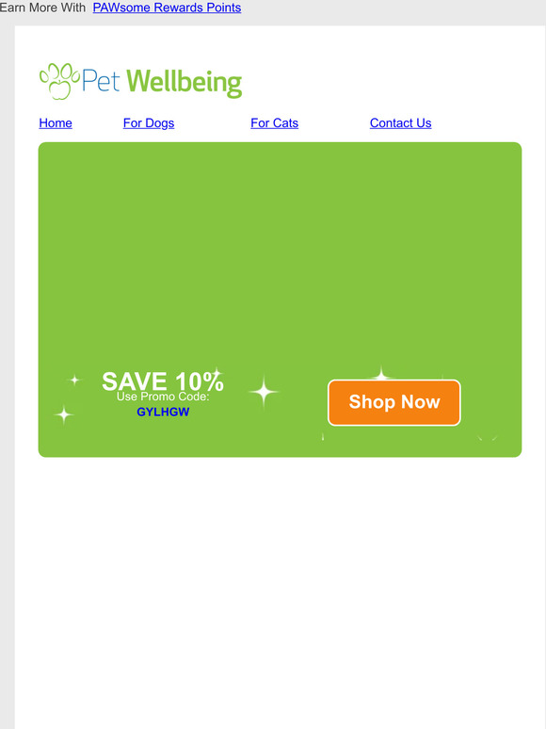Go to the Home page link
The image size is (546, 729).
pos(56,122)
